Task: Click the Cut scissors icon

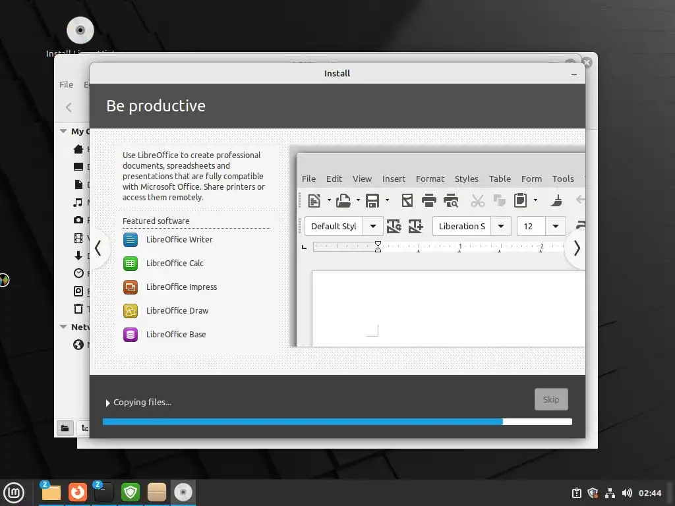Action: 477,200
